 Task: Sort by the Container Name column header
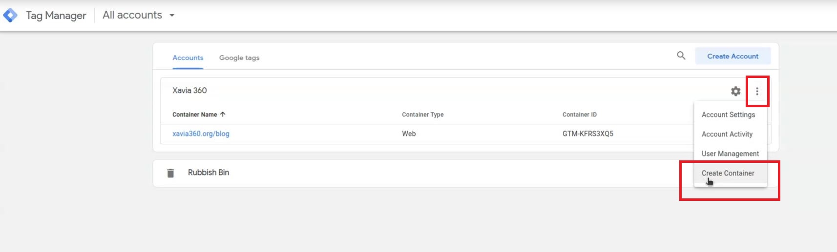click(x=194, y=115)
